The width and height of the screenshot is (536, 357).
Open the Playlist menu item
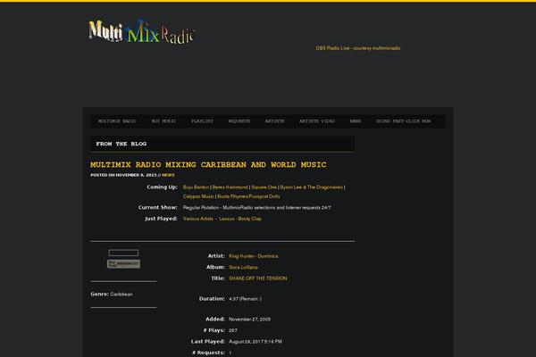coord(202,121)
